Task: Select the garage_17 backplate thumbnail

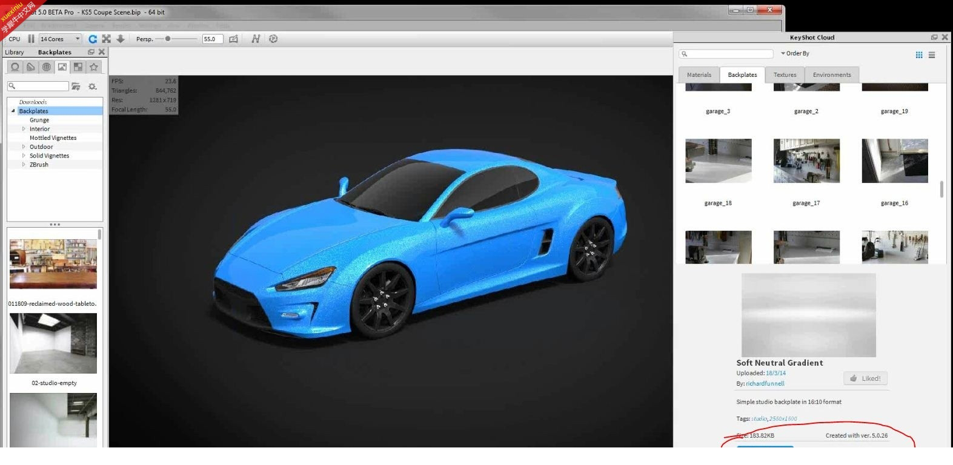Action: [806, 161]
